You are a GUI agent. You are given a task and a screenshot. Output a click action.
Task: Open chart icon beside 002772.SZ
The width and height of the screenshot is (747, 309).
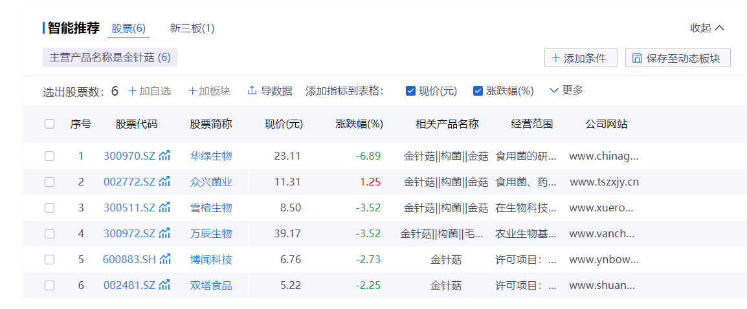click(164, 182)
